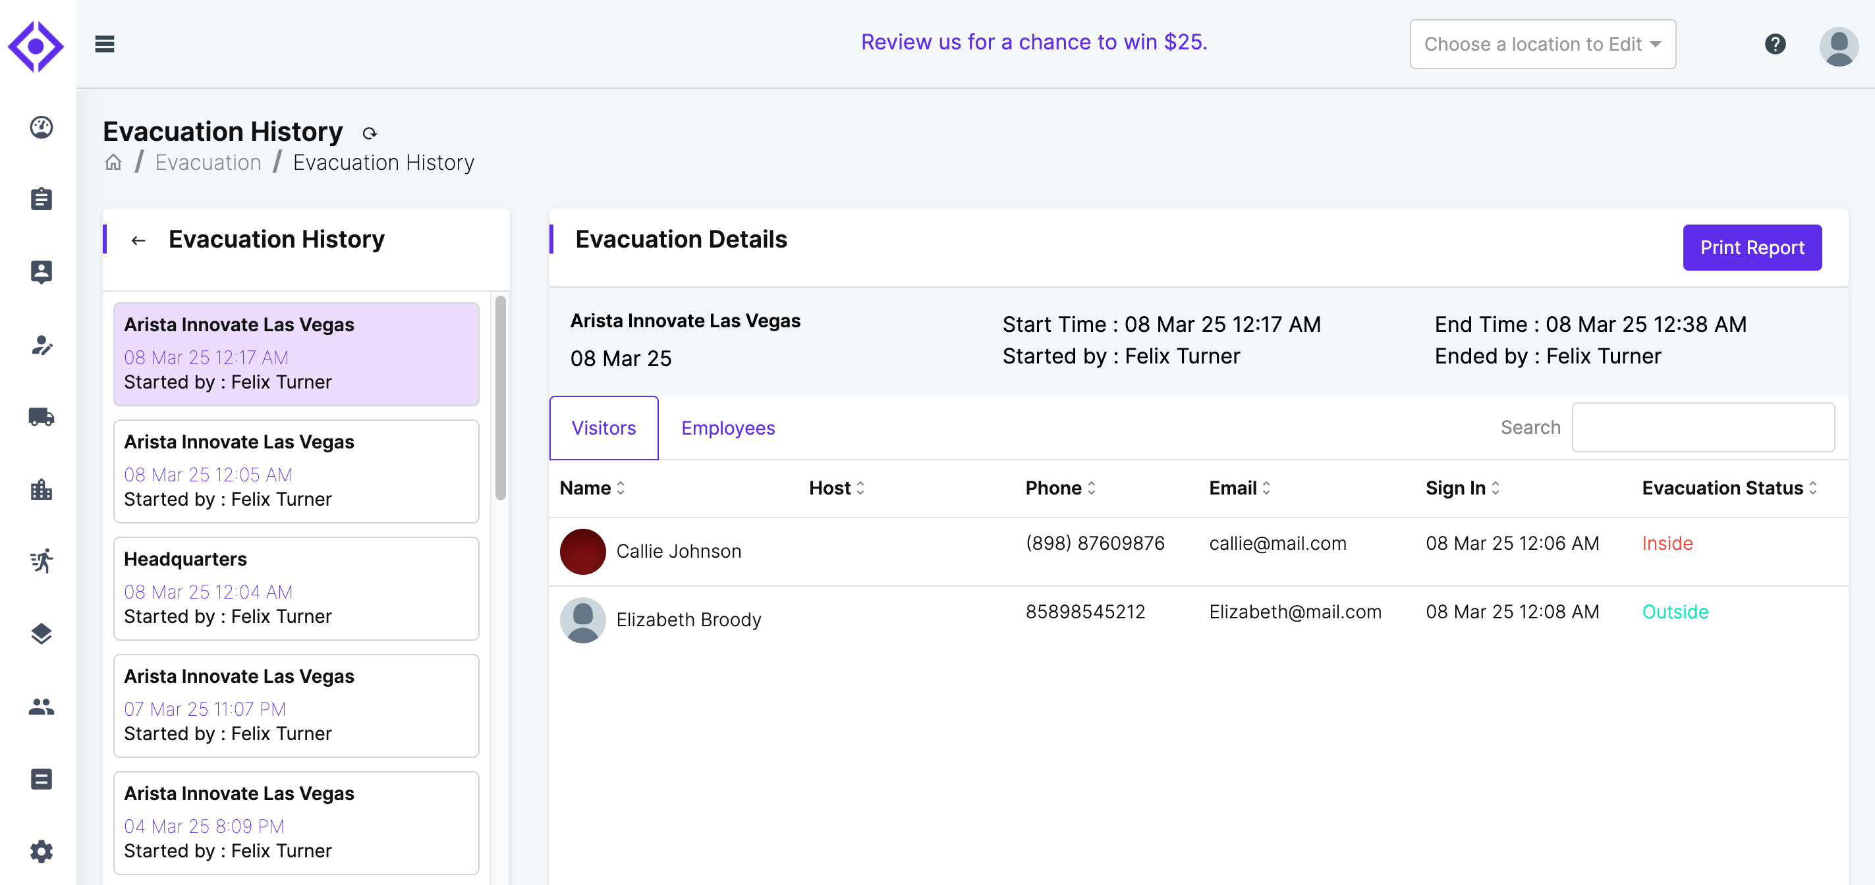Click the Print Report button
Screen dimensions: 1875x885
pos(1751,248)
